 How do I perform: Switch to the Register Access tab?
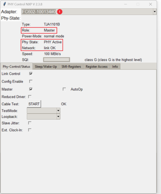point(97,66)
